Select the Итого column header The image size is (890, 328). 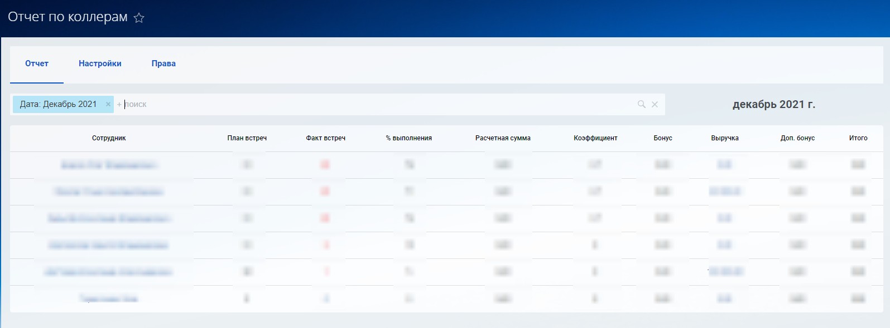858,138
